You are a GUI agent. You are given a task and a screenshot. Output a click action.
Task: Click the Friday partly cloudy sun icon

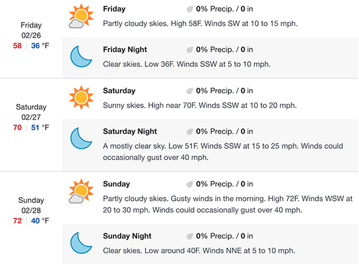click(81, 16)
